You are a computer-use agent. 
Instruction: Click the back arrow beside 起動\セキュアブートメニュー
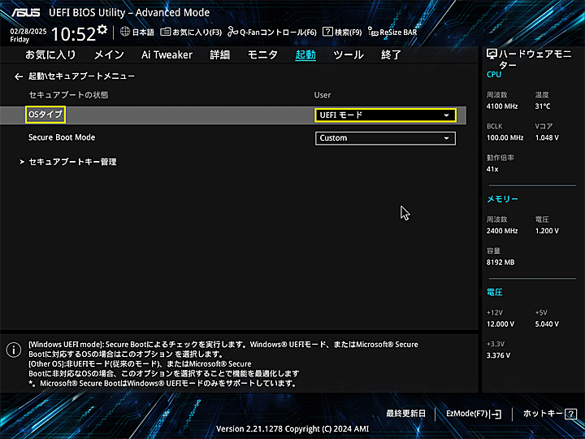coord(18,76)
